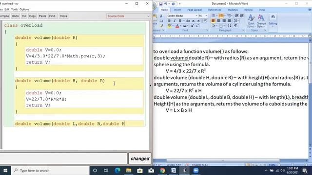Undo last action in Word Quick Access

click(x=166, y=4)
